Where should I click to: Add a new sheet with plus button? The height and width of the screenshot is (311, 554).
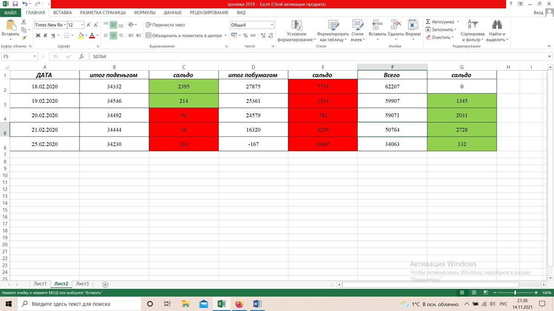click(105, 284)
